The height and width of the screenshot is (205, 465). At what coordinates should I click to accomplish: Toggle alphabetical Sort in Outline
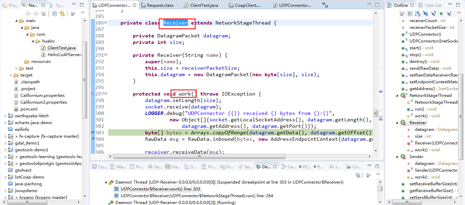[x=418, y=14]
